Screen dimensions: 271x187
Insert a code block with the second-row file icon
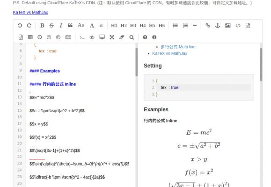21,37
